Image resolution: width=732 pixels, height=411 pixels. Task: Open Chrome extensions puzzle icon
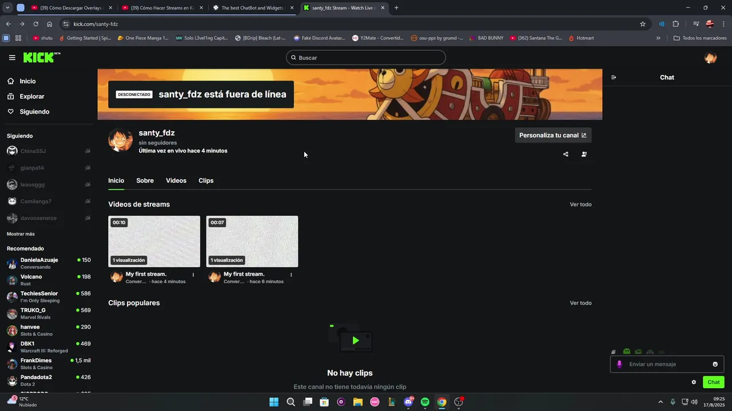(676, 24)
